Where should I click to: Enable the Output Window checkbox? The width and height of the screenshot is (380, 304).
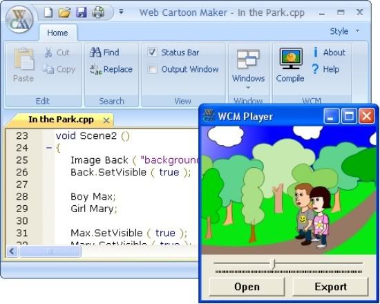(153, 69)
